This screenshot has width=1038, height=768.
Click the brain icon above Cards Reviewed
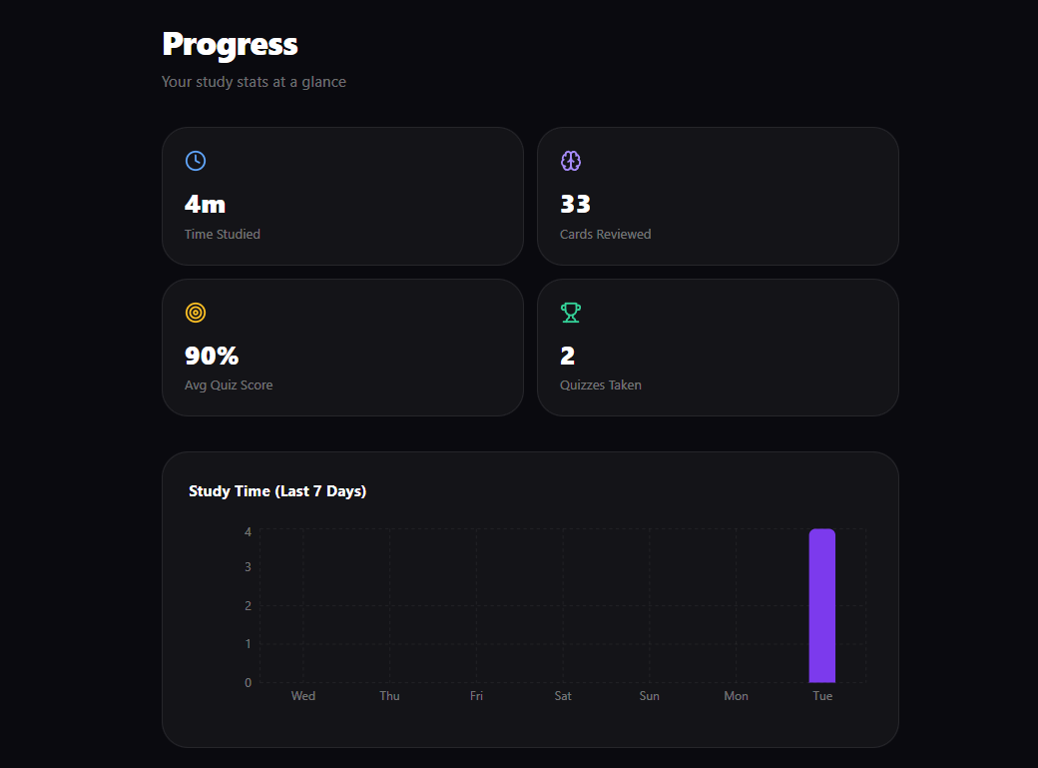point(571,161)
